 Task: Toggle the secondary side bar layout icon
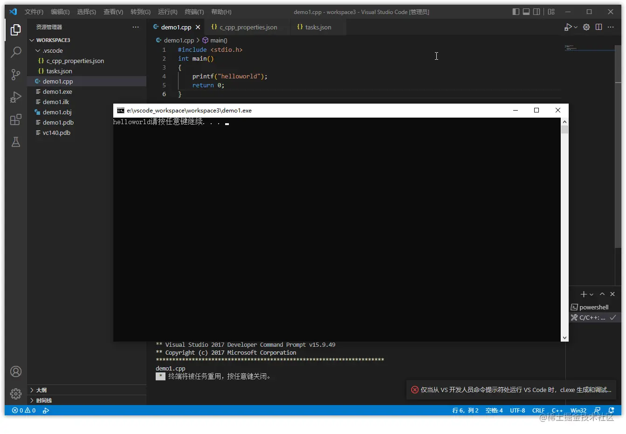pyautogui.click(x=537, y=12)
